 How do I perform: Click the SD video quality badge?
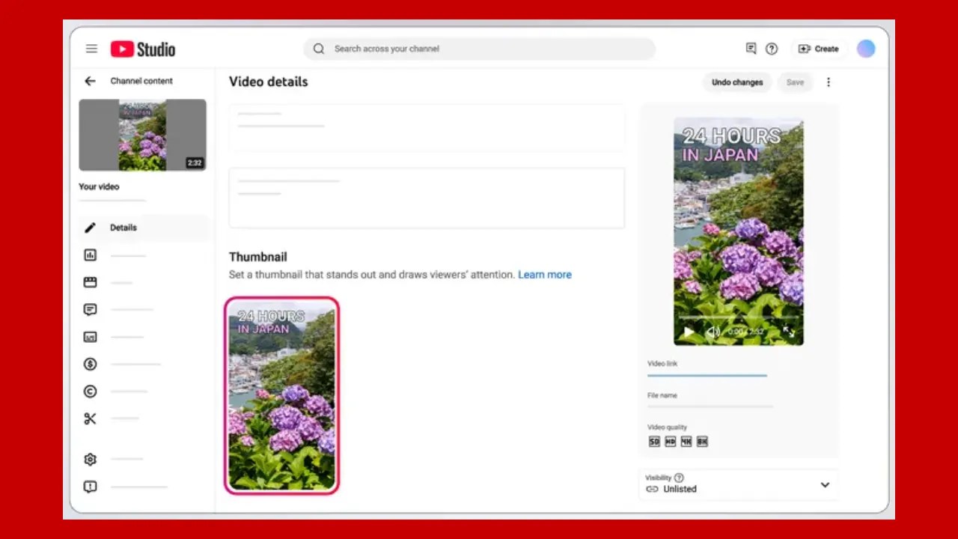[x=654, y=442]
